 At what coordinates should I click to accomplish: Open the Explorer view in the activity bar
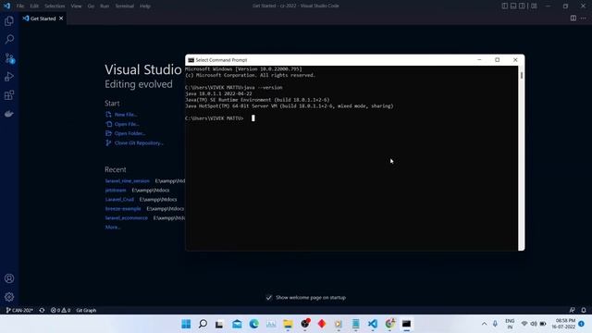9,20
